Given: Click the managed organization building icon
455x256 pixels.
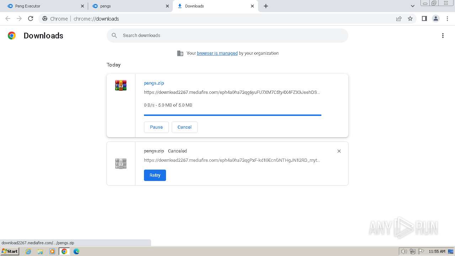Looking at the screenshot, I should point(180,53).
